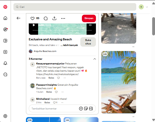Play the beach video
This screenshot has width=155, height=122.
34,25
